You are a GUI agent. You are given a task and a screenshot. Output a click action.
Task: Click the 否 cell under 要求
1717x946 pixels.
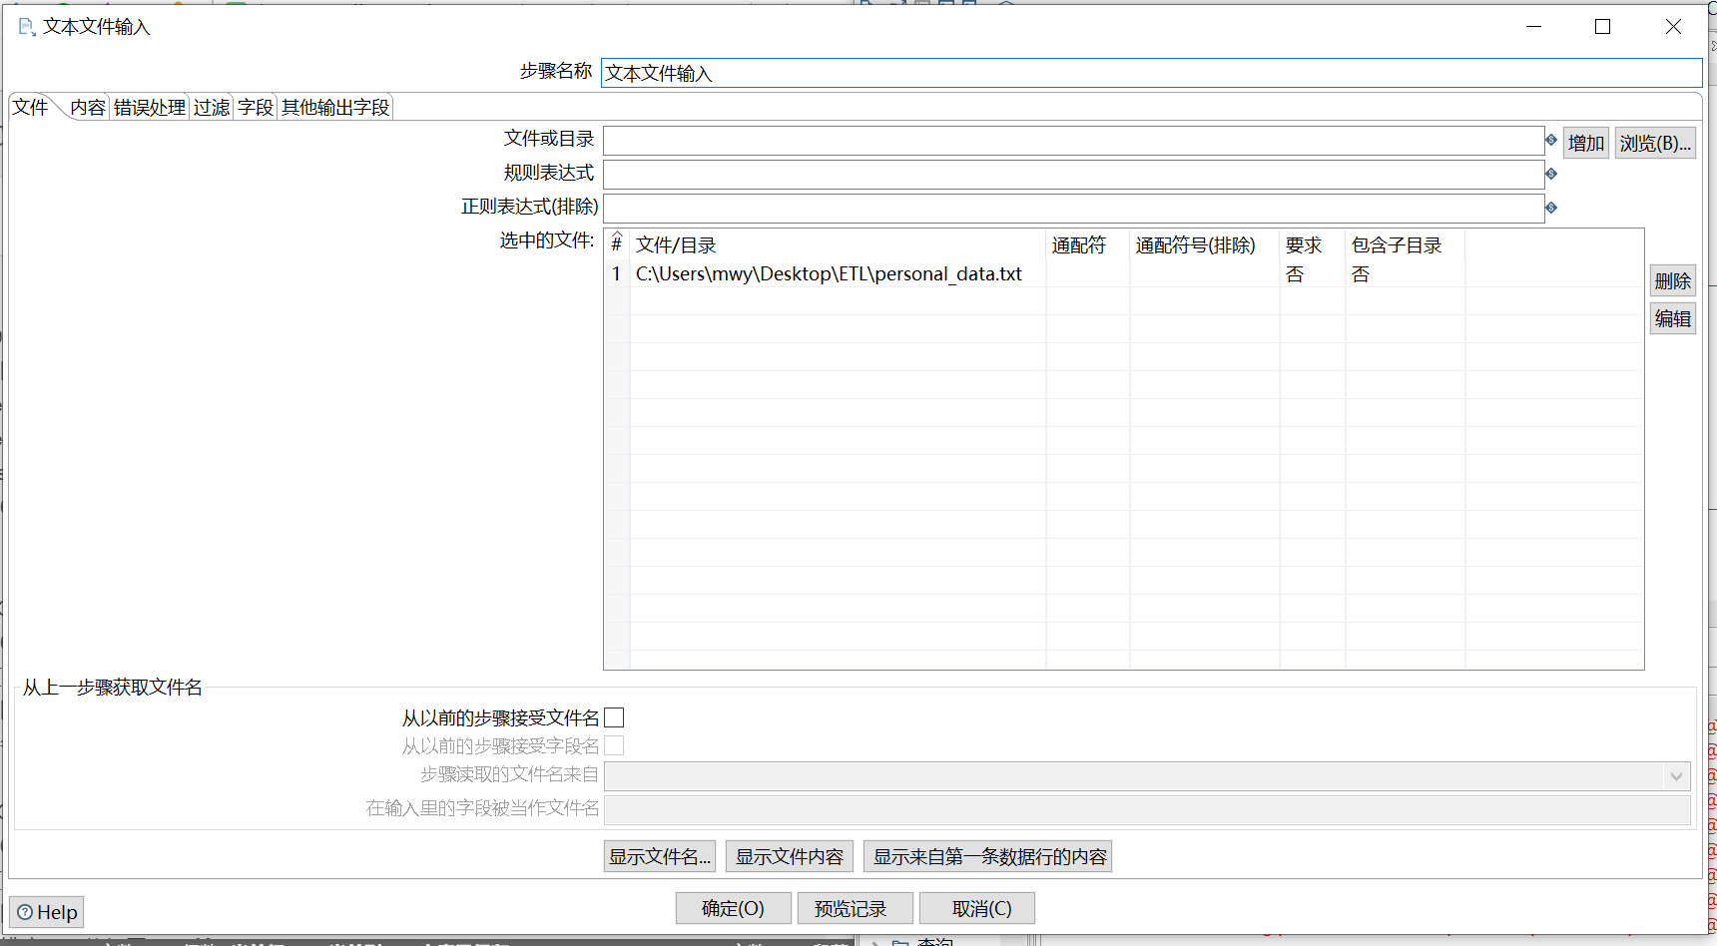(1313, 273)
